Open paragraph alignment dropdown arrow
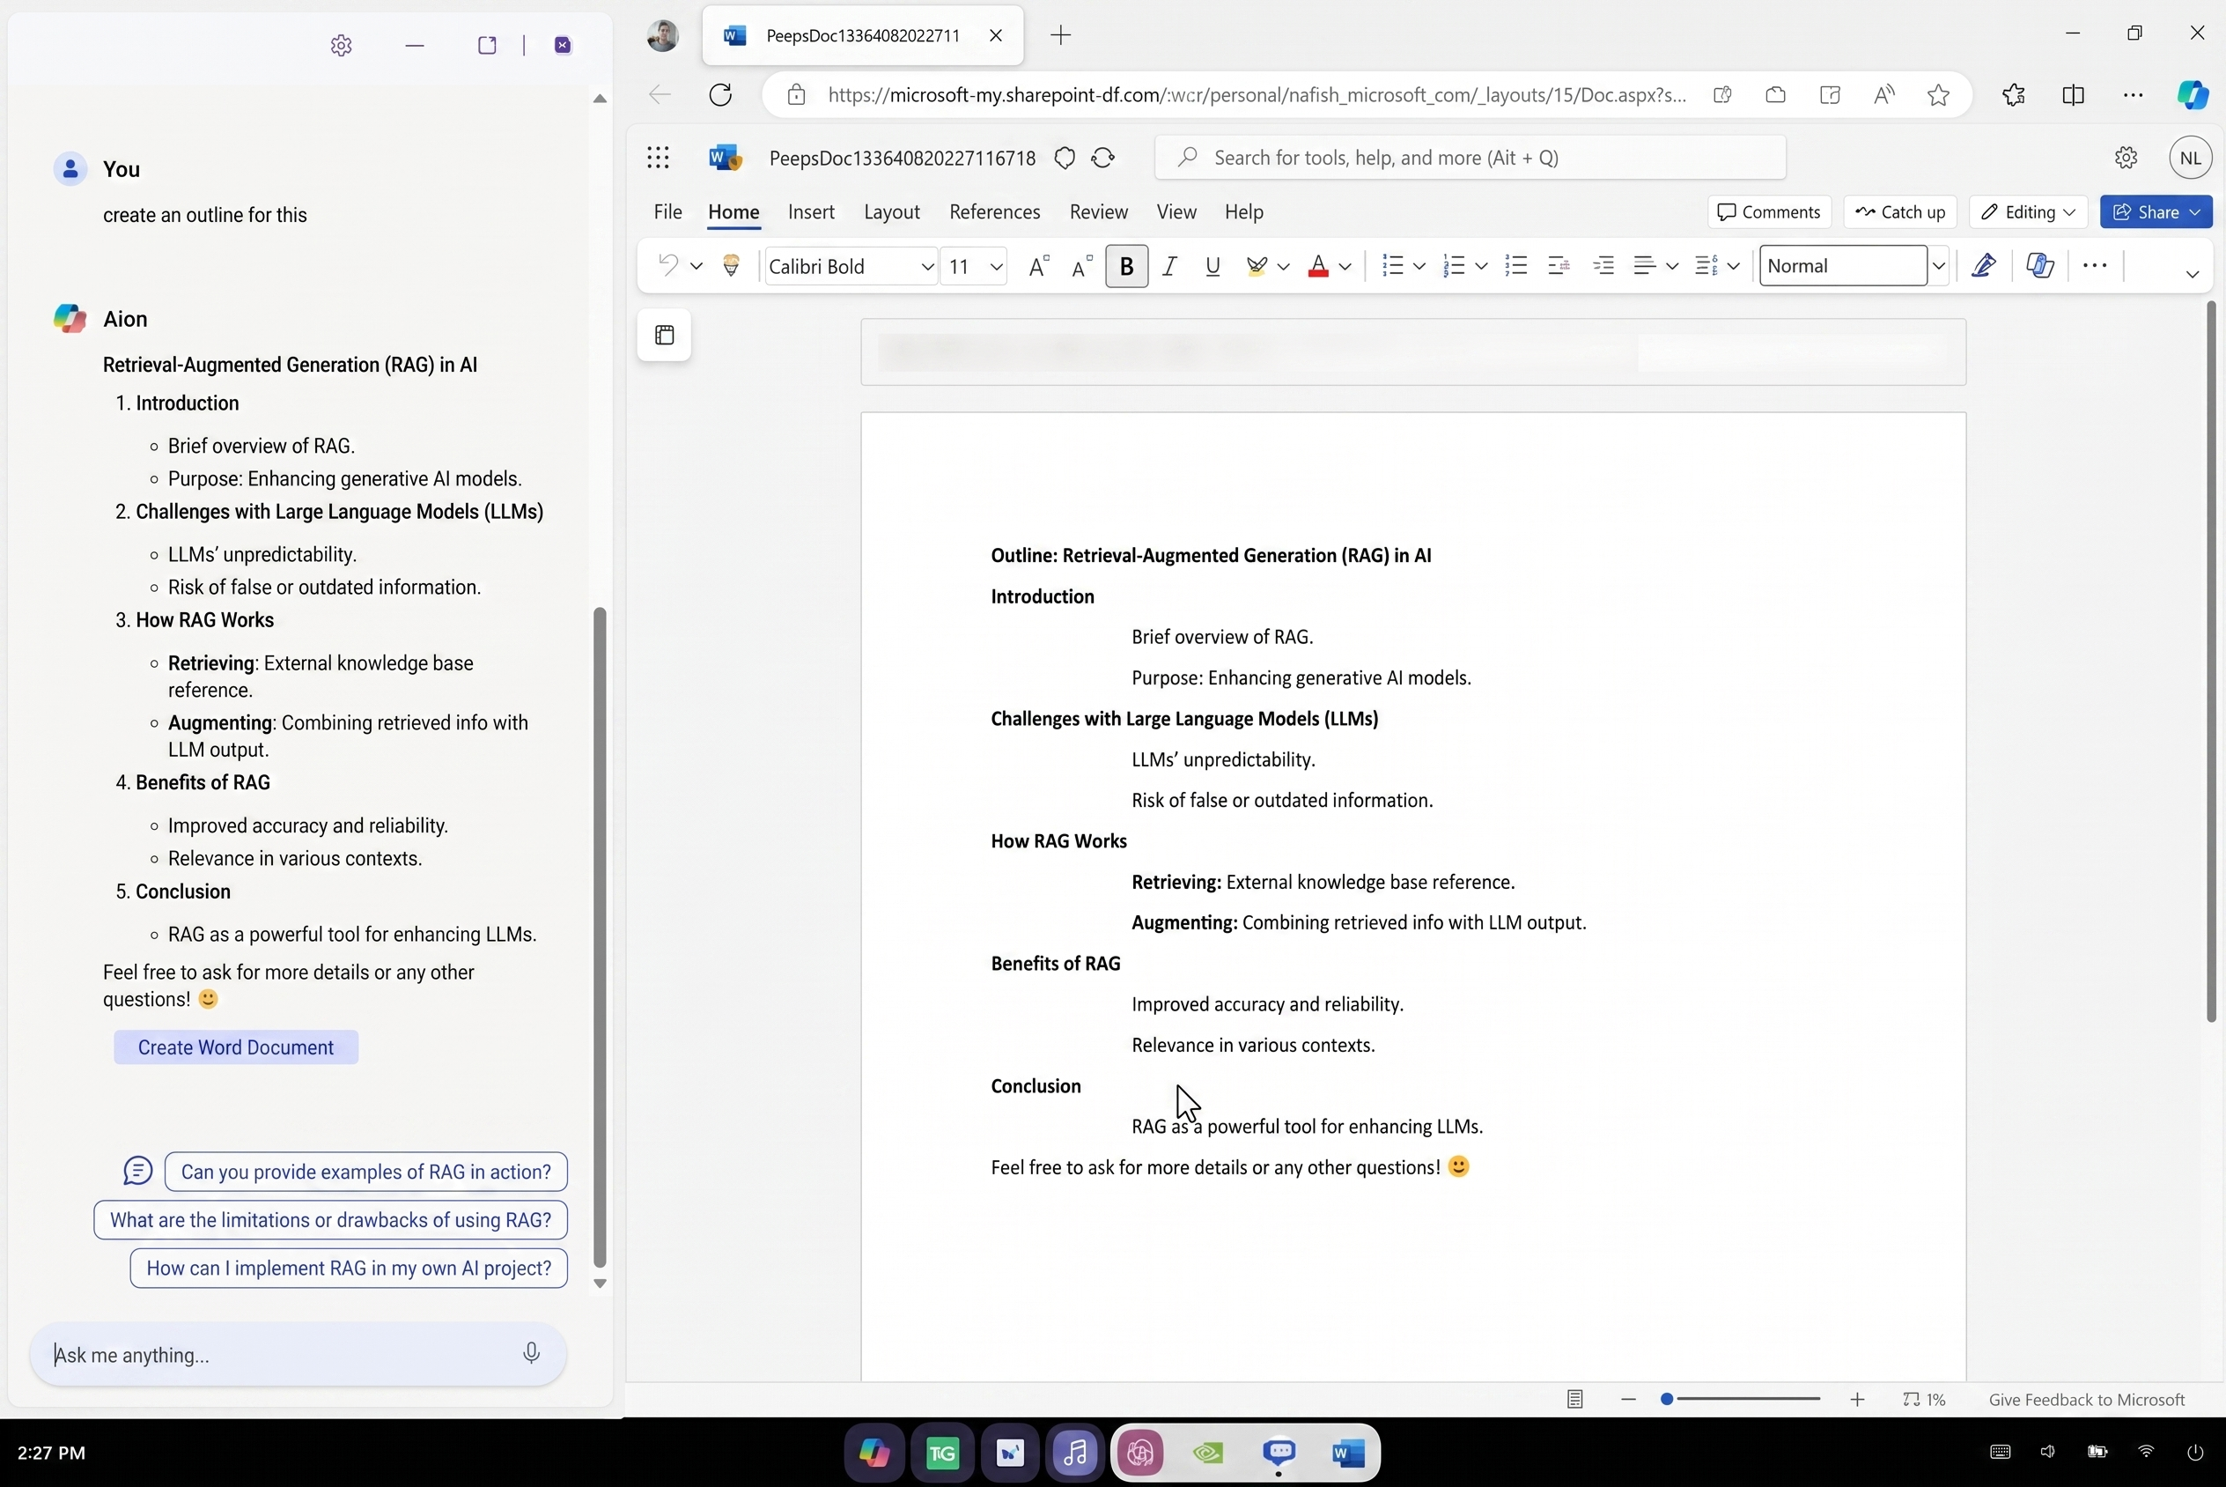The image size is (2226, 1487). coord(1671,268)
